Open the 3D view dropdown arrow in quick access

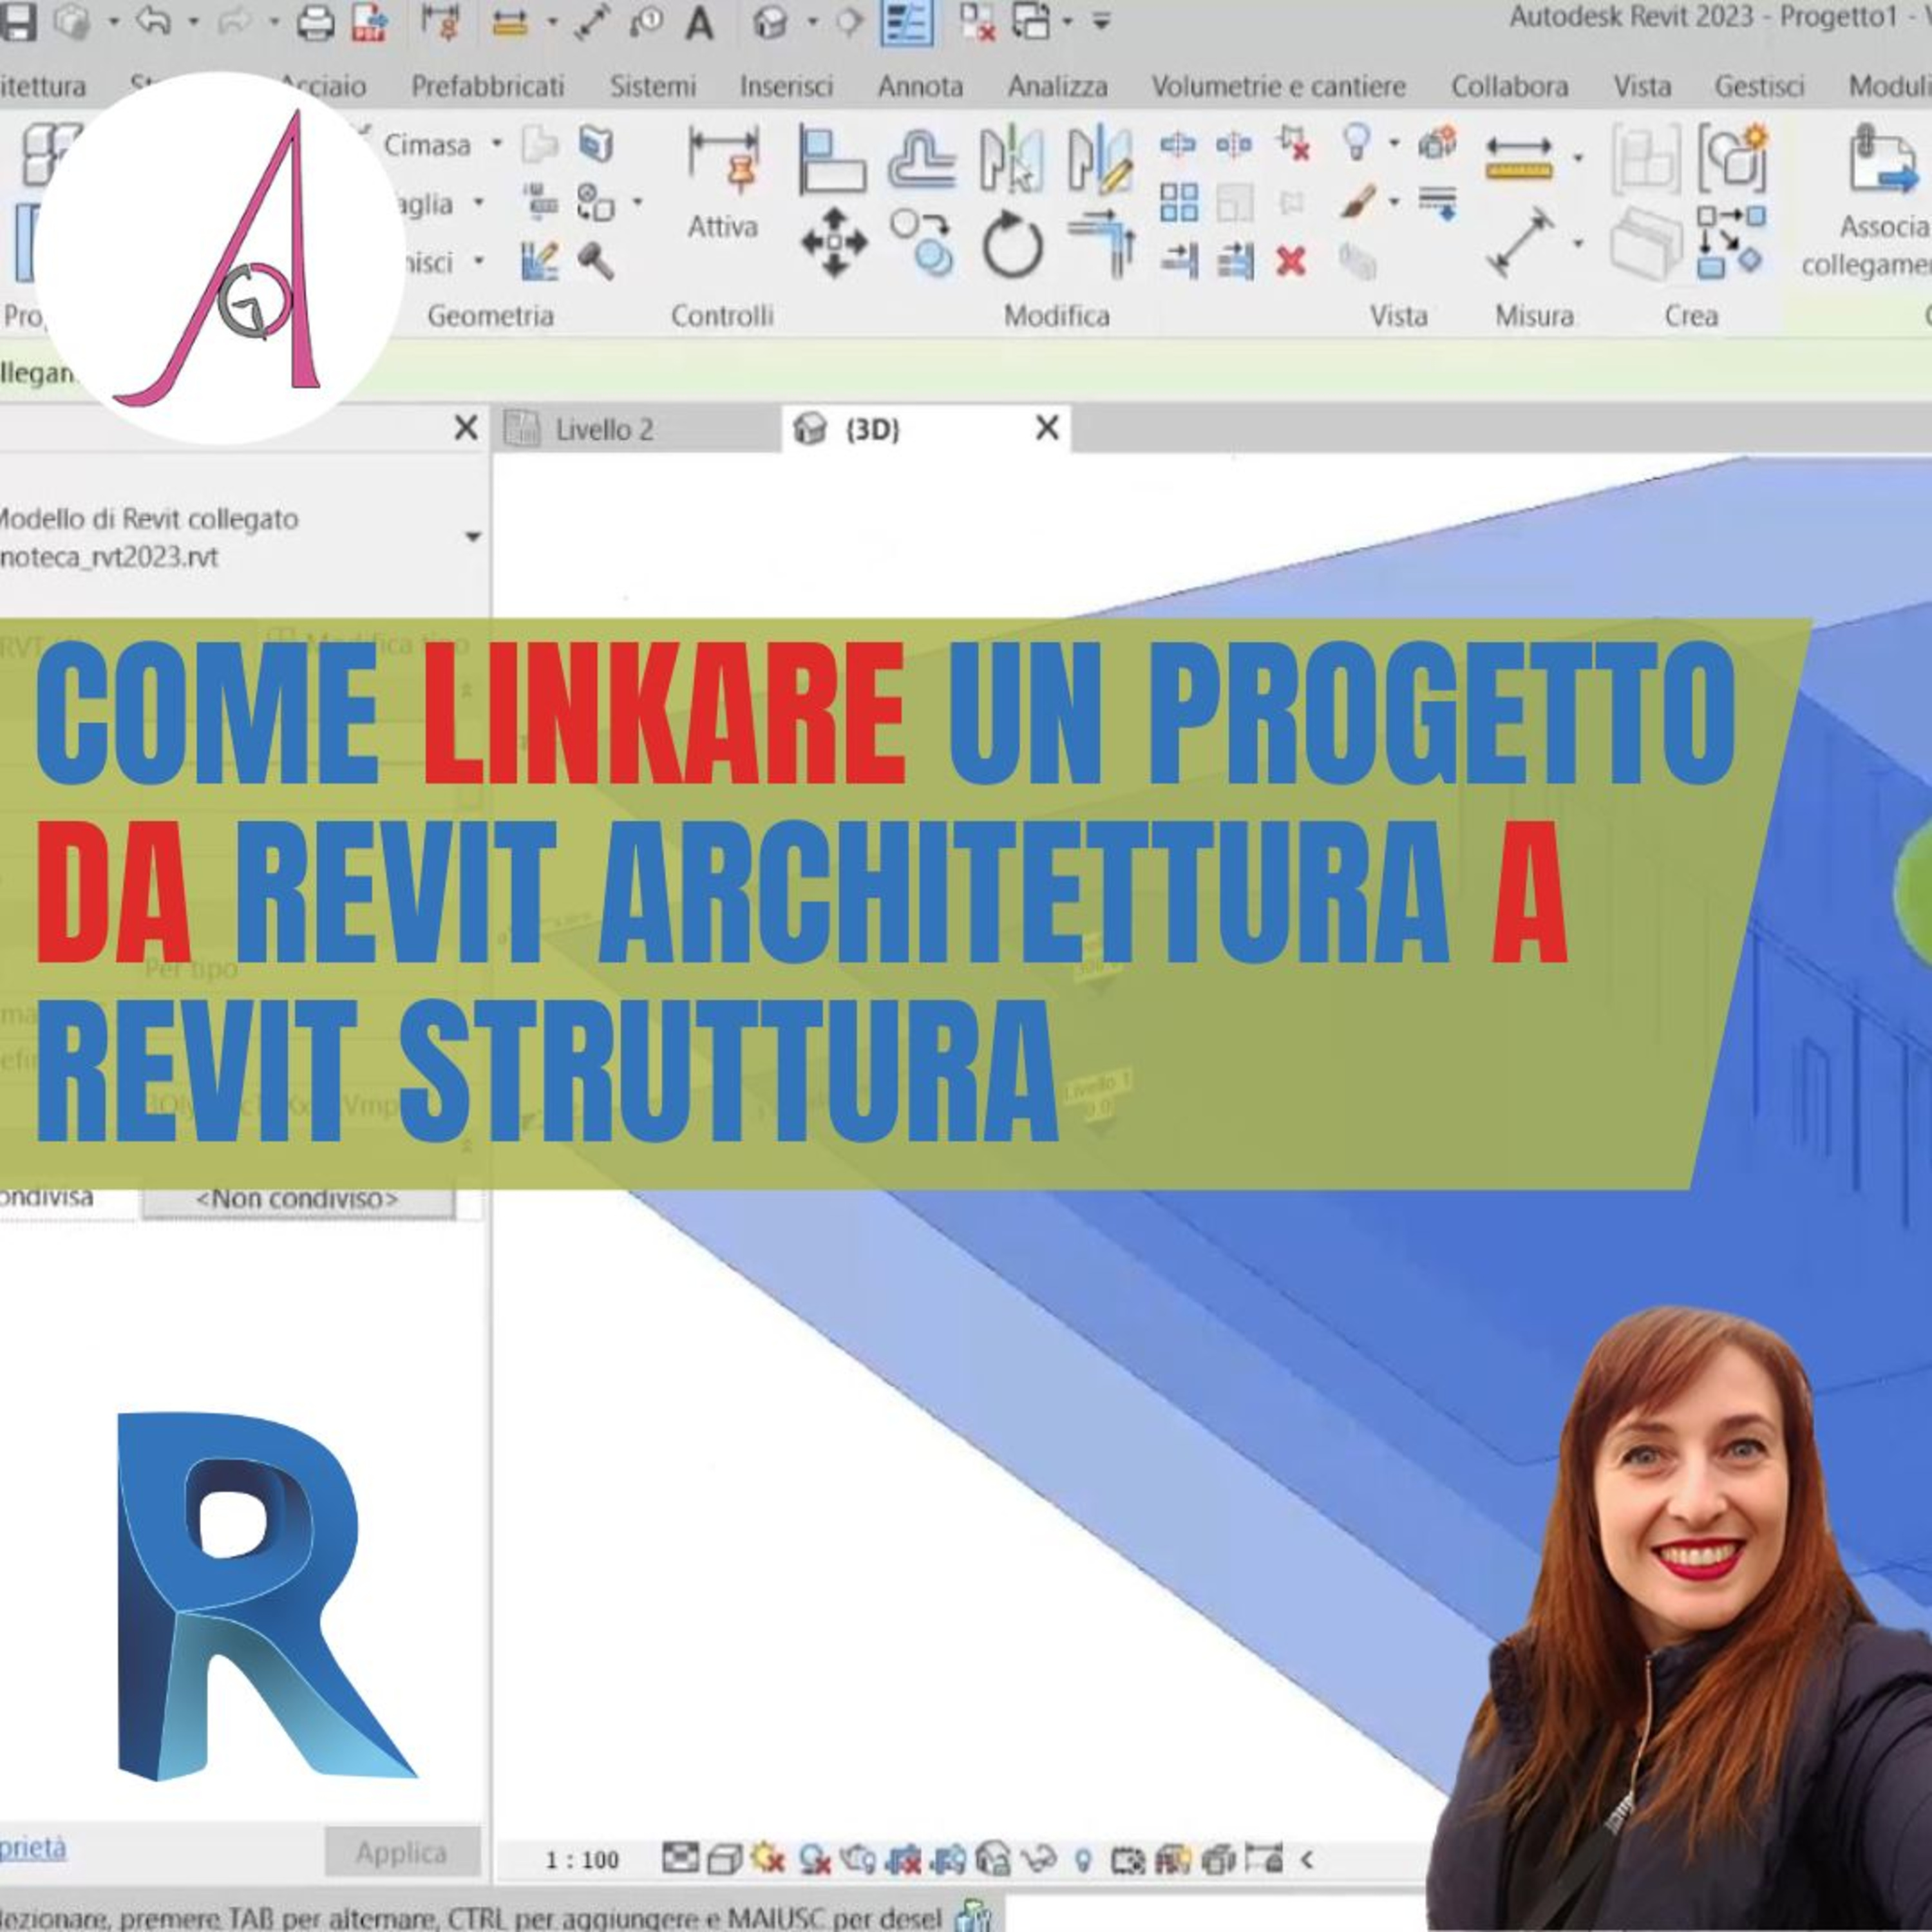click(x=812, y=21)
